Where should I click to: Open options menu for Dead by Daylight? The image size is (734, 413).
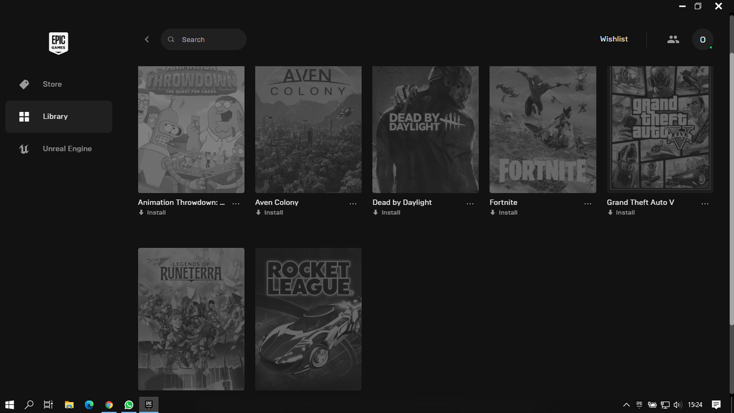(470, 204)
